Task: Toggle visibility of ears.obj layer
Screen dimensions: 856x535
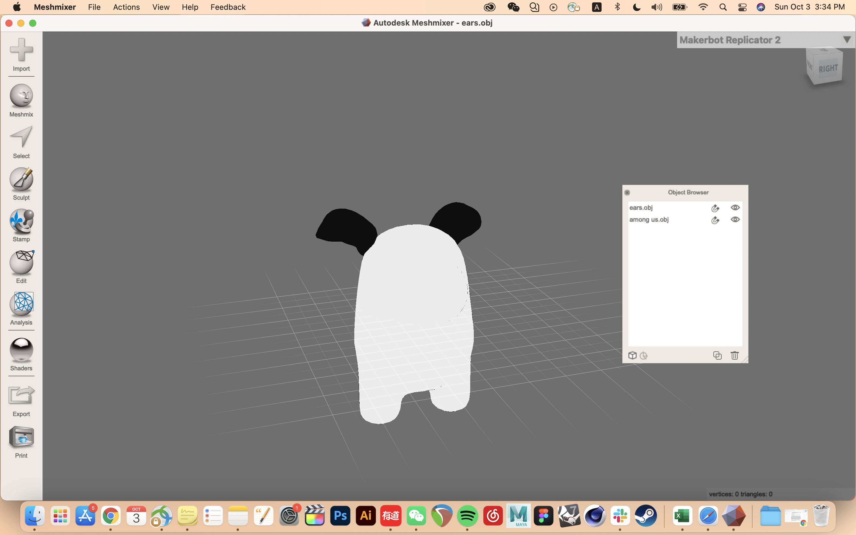Action: pos(735,207)
